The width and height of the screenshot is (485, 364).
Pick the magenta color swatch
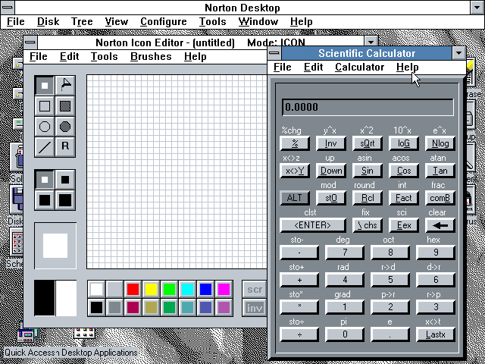224,290
